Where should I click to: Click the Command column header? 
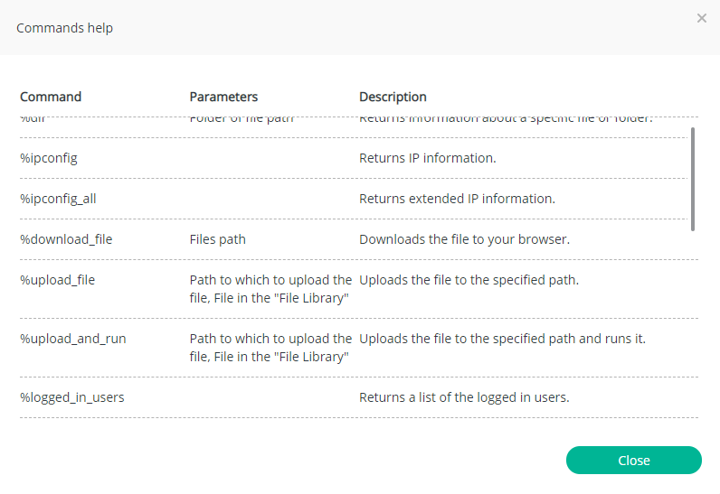(x=51, y=97)
